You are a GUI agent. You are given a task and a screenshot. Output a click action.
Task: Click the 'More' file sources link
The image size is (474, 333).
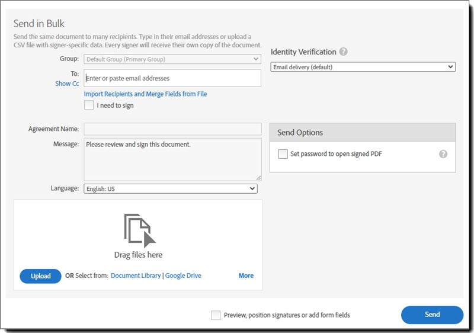click(x=246, y=276)
